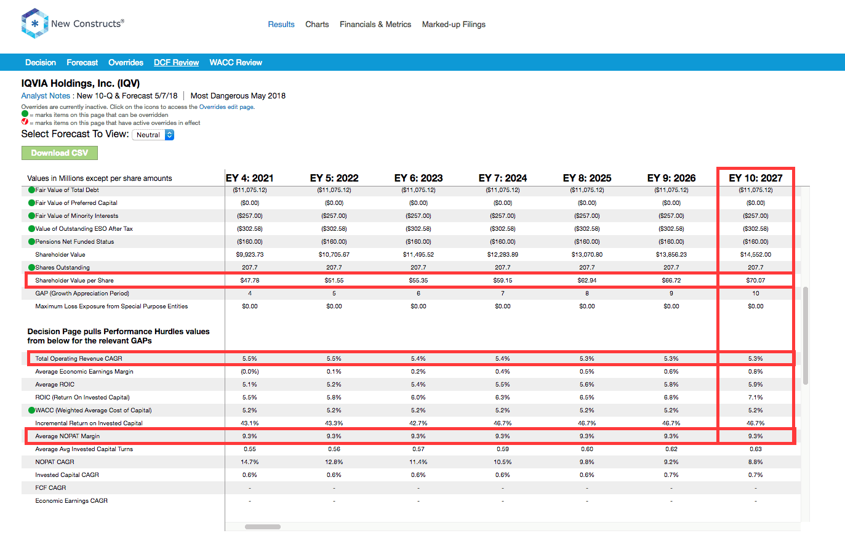Click the Incremental Return on Invested Capital label
This screenshot has width=845, height=549.
[x=89, y=423]
